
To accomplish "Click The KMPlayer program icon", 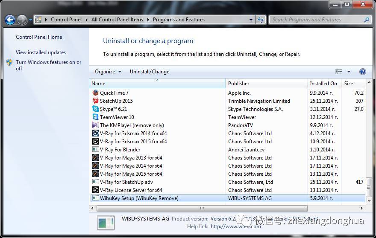I will pyautogui.click(x=95, y=125).
